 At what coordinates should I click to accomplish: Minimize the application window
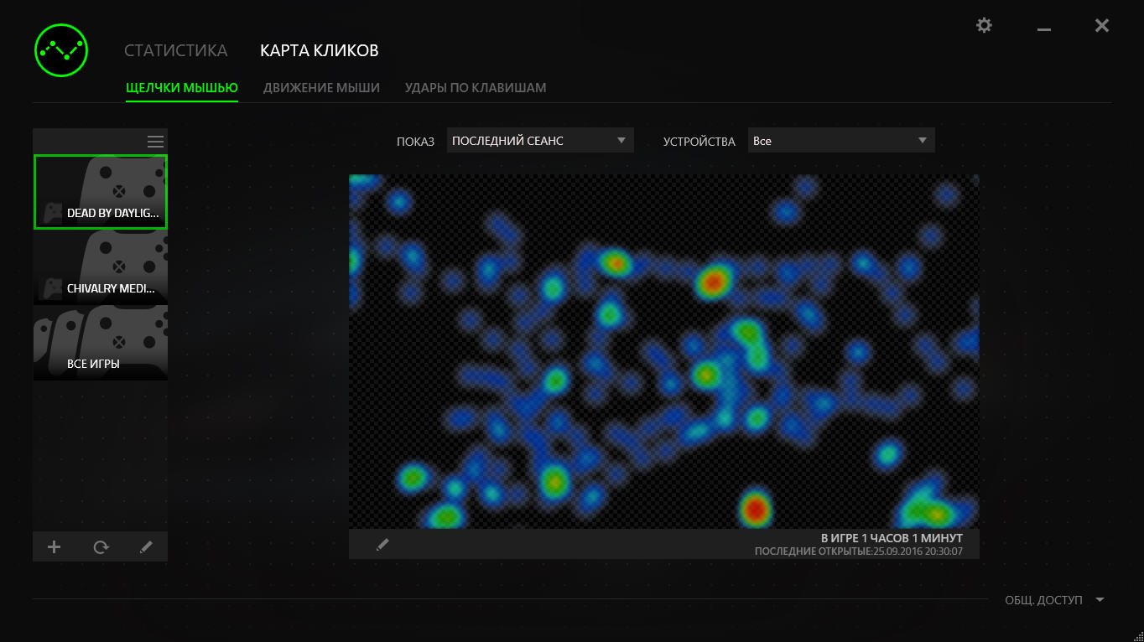pos(1043,28)
